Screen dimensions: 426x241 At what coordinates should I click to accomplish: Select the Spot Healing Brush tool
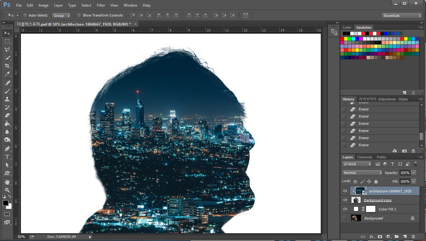coord(7,83)
